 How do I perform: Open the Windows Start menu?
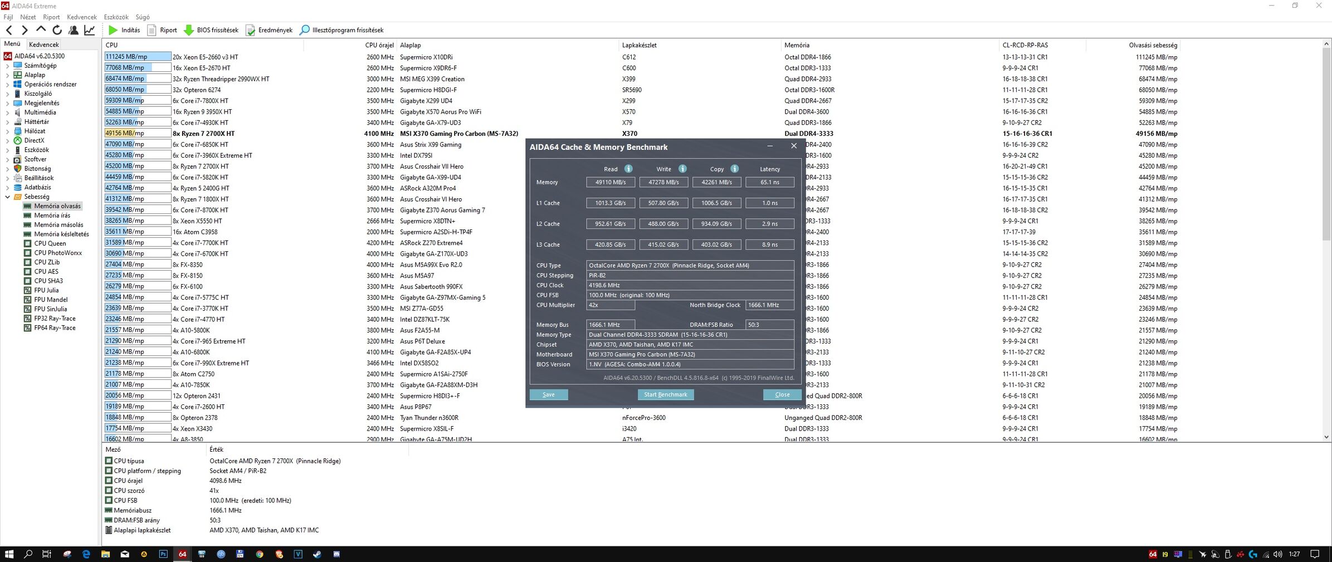tap(9, 554)
